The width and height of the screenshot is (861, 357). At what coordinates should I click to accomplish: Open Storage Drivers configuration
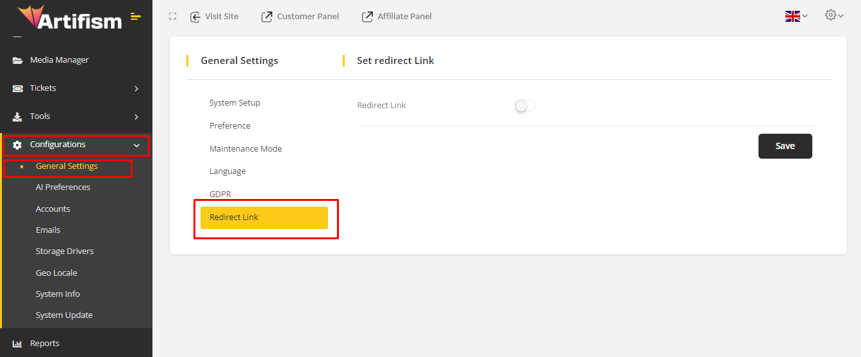pyautogui.click(x=65, y=251)
